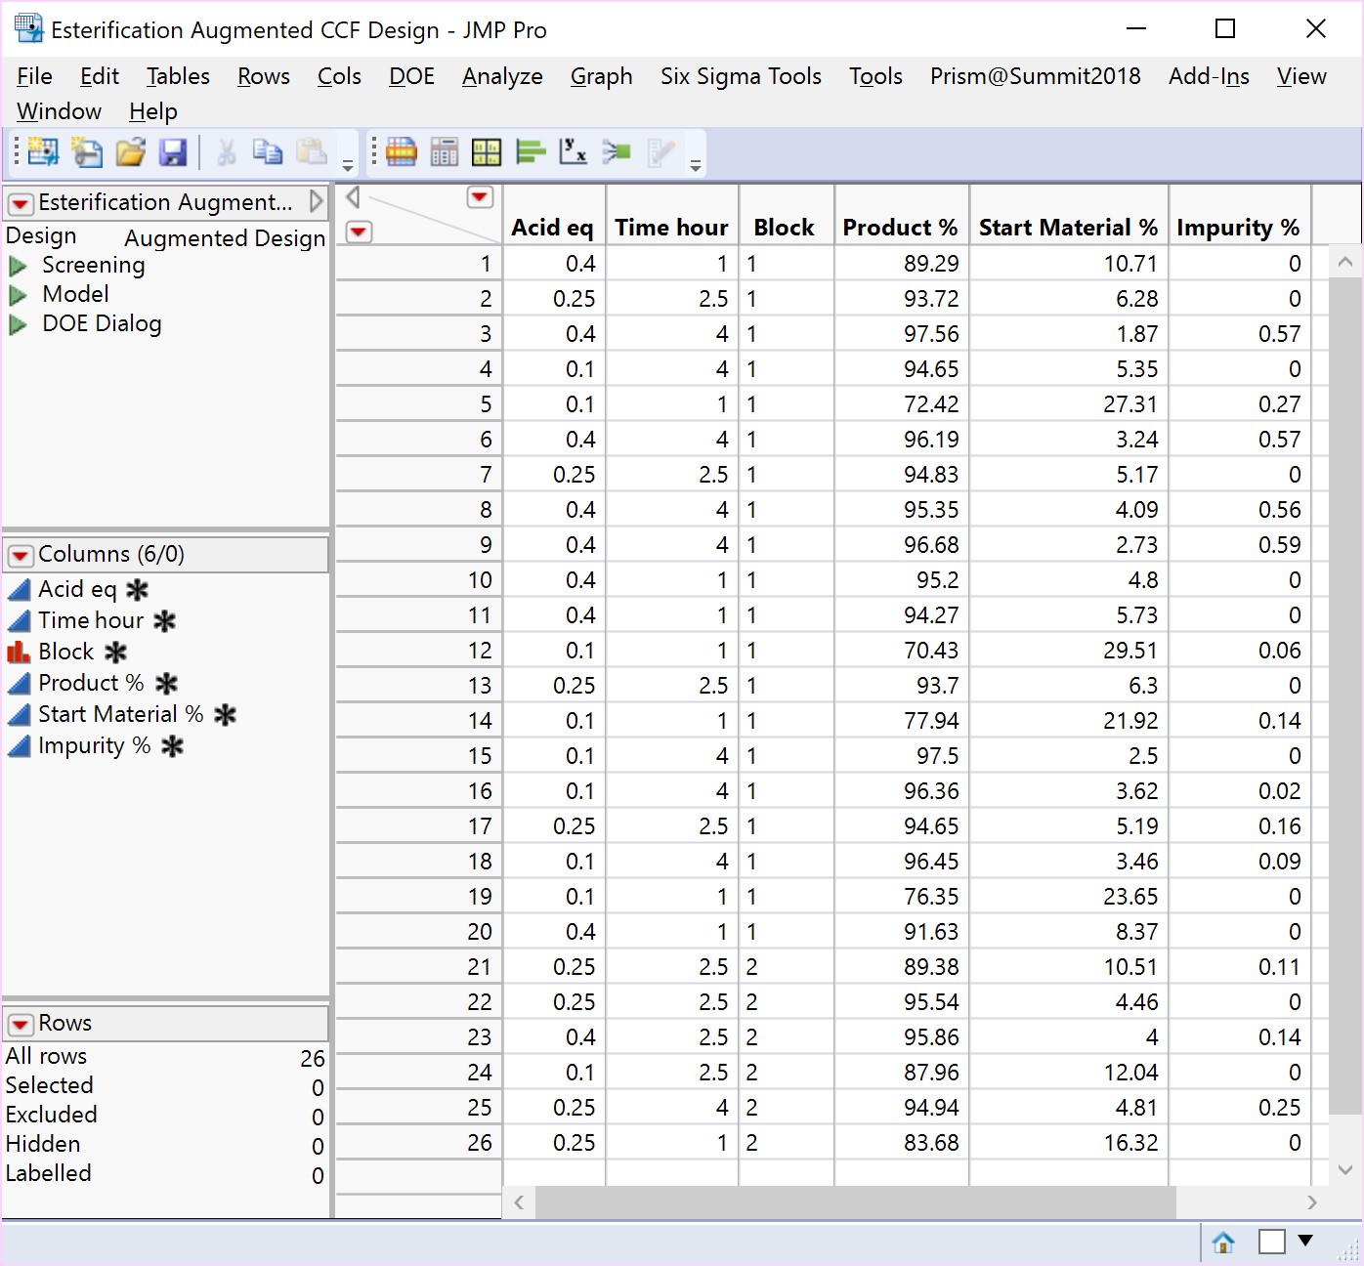The image size is (1364, 1266).
Task: Open the Rows panel red triangle menu
Action: click(x=20, y=1024)
